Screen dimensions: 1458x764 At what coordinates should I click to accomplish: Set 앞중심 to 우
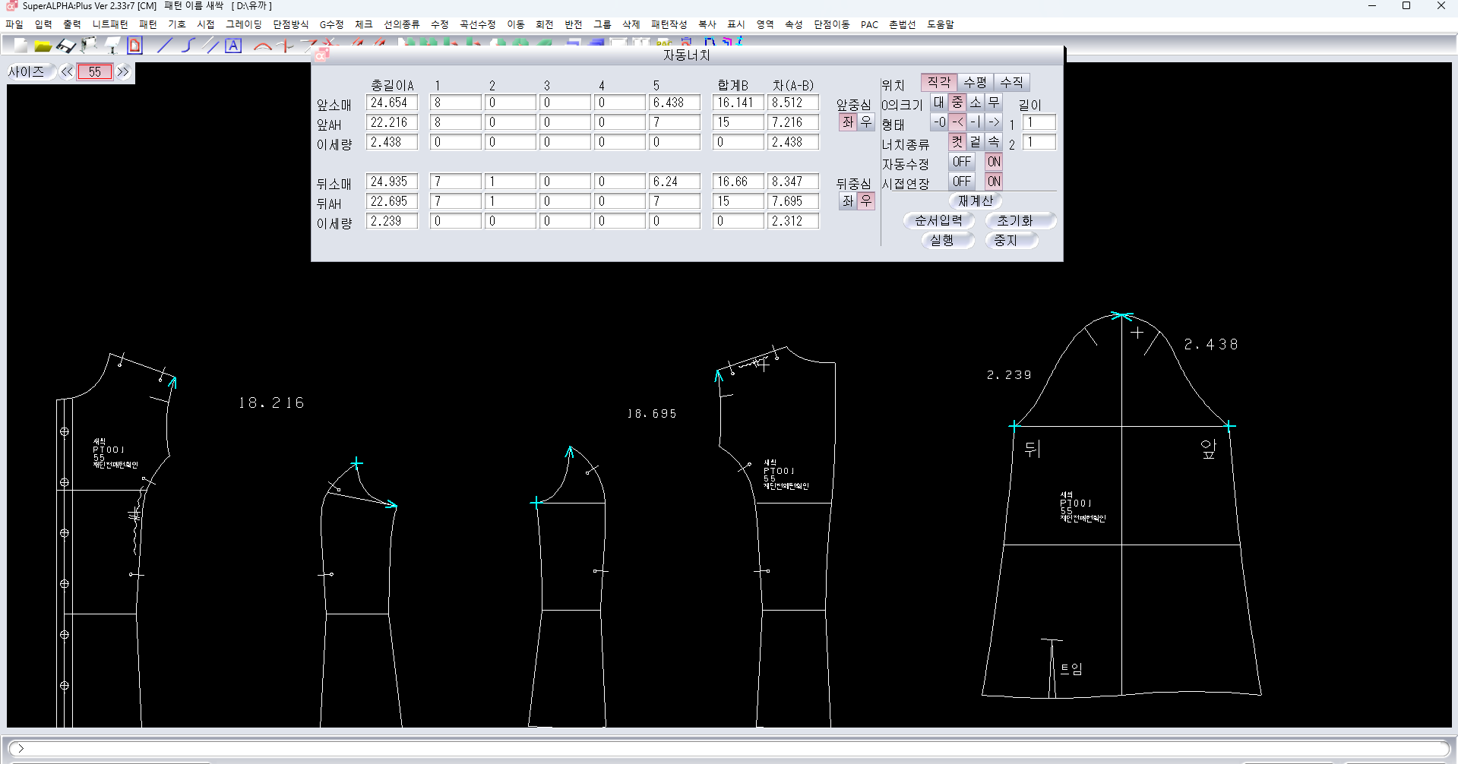(865, 122)
